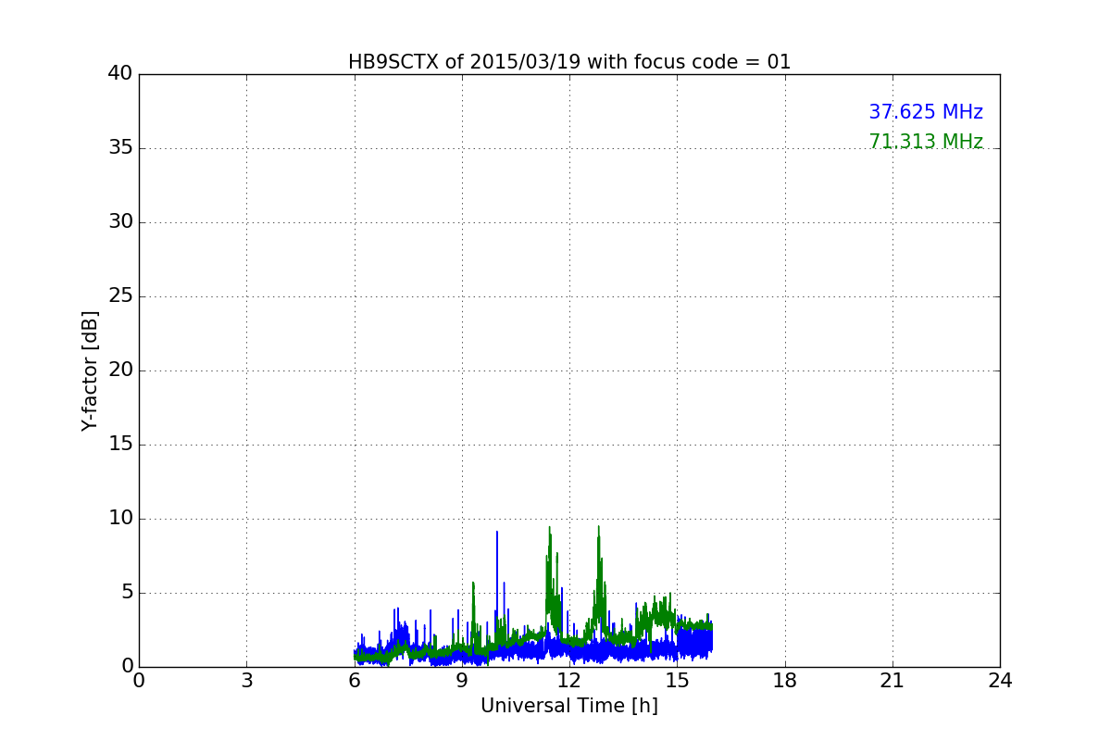Select the blue 37.625 MHz legend label
The height and width of the screenshot is (741, 1111).
pos(926,112)
